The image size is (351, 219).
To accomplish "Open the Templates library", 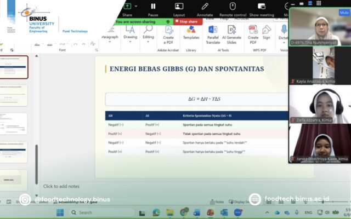I will coord(191,33).
